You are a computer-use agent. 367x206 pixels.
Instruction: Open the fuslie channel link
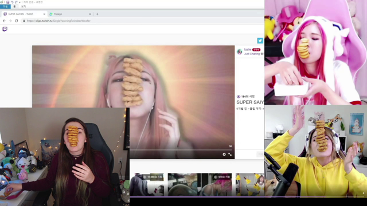(x=247, y=50)
